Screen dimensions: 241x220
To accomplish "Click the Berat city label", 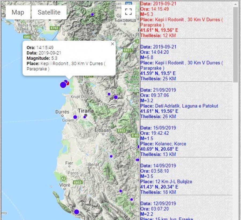I will (94, 164).
